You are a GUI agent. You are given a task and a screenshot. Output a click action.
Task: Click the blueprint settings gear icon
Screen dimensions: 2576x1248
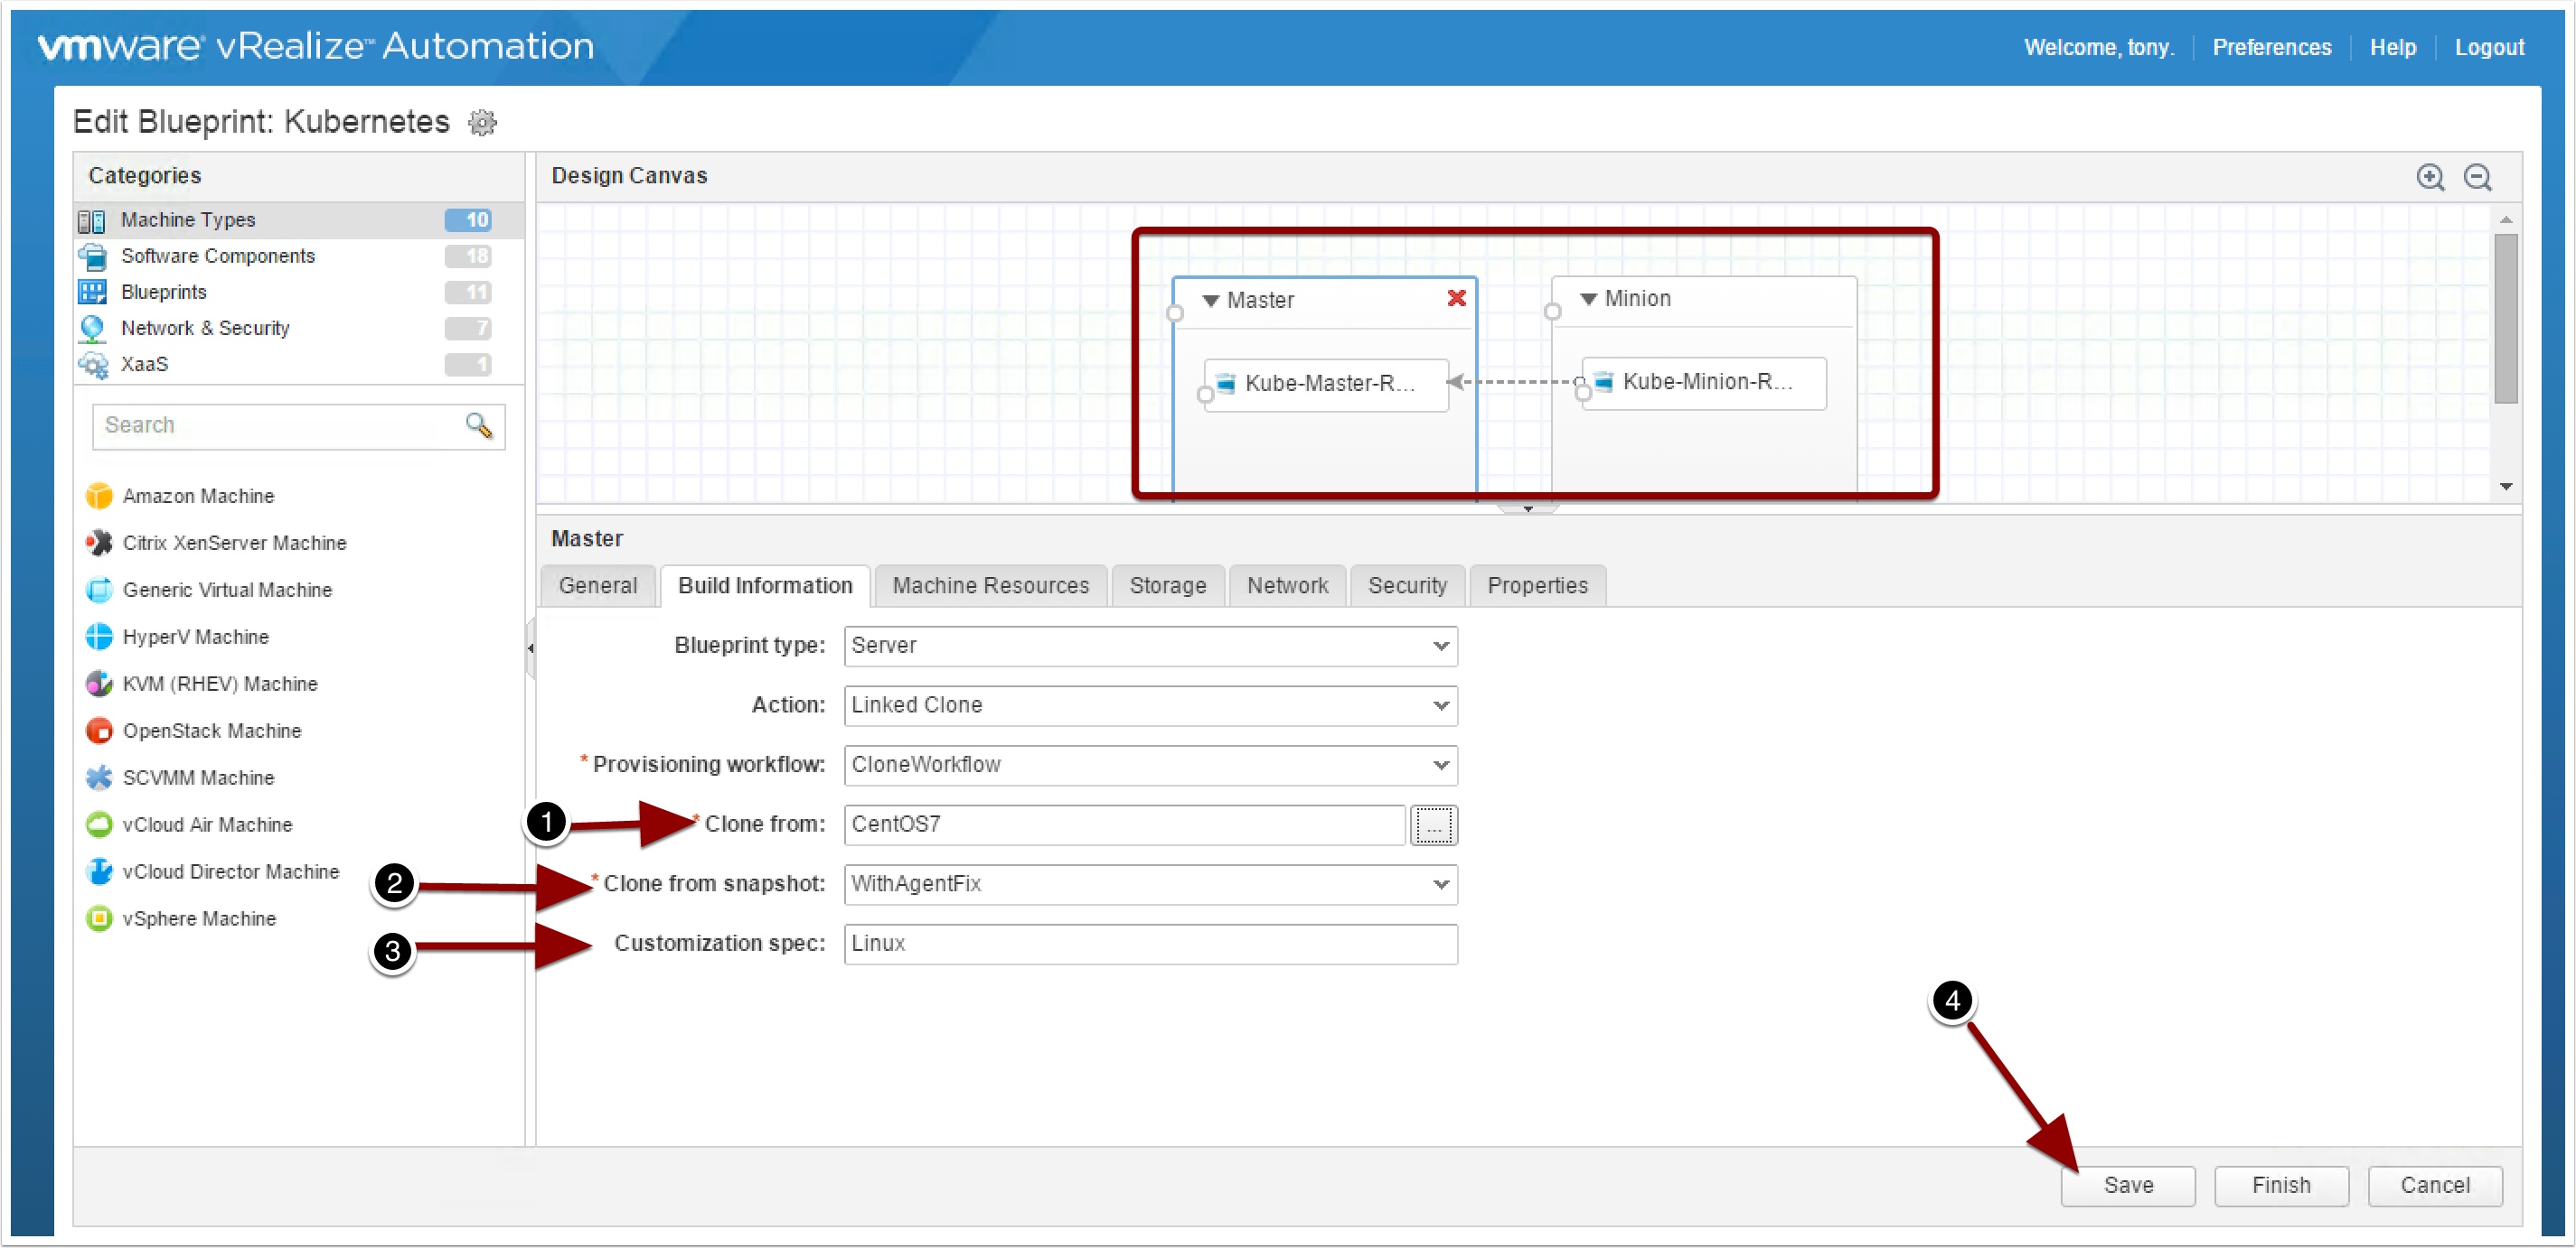[482, 122]
